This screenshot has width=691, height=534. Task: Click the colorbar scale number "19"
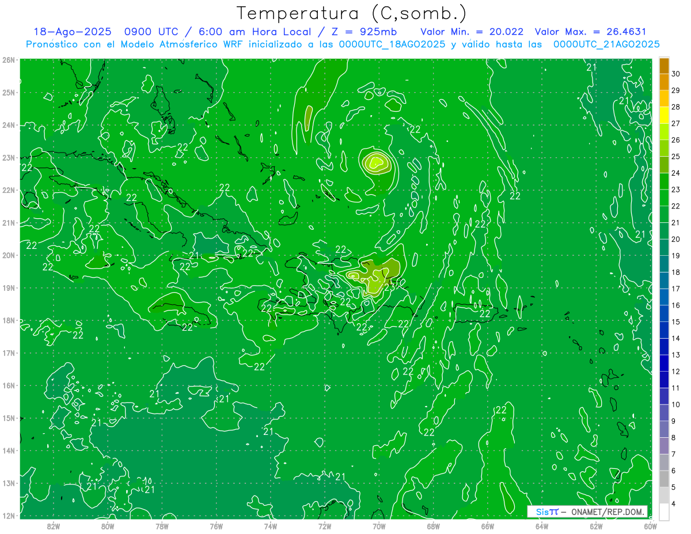click(x=676, y=256)
